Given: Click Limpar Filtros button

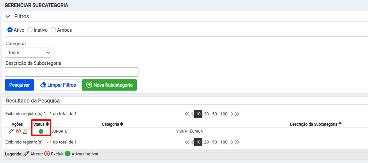Looking at the screenshot, I should (x=58, y=85).
